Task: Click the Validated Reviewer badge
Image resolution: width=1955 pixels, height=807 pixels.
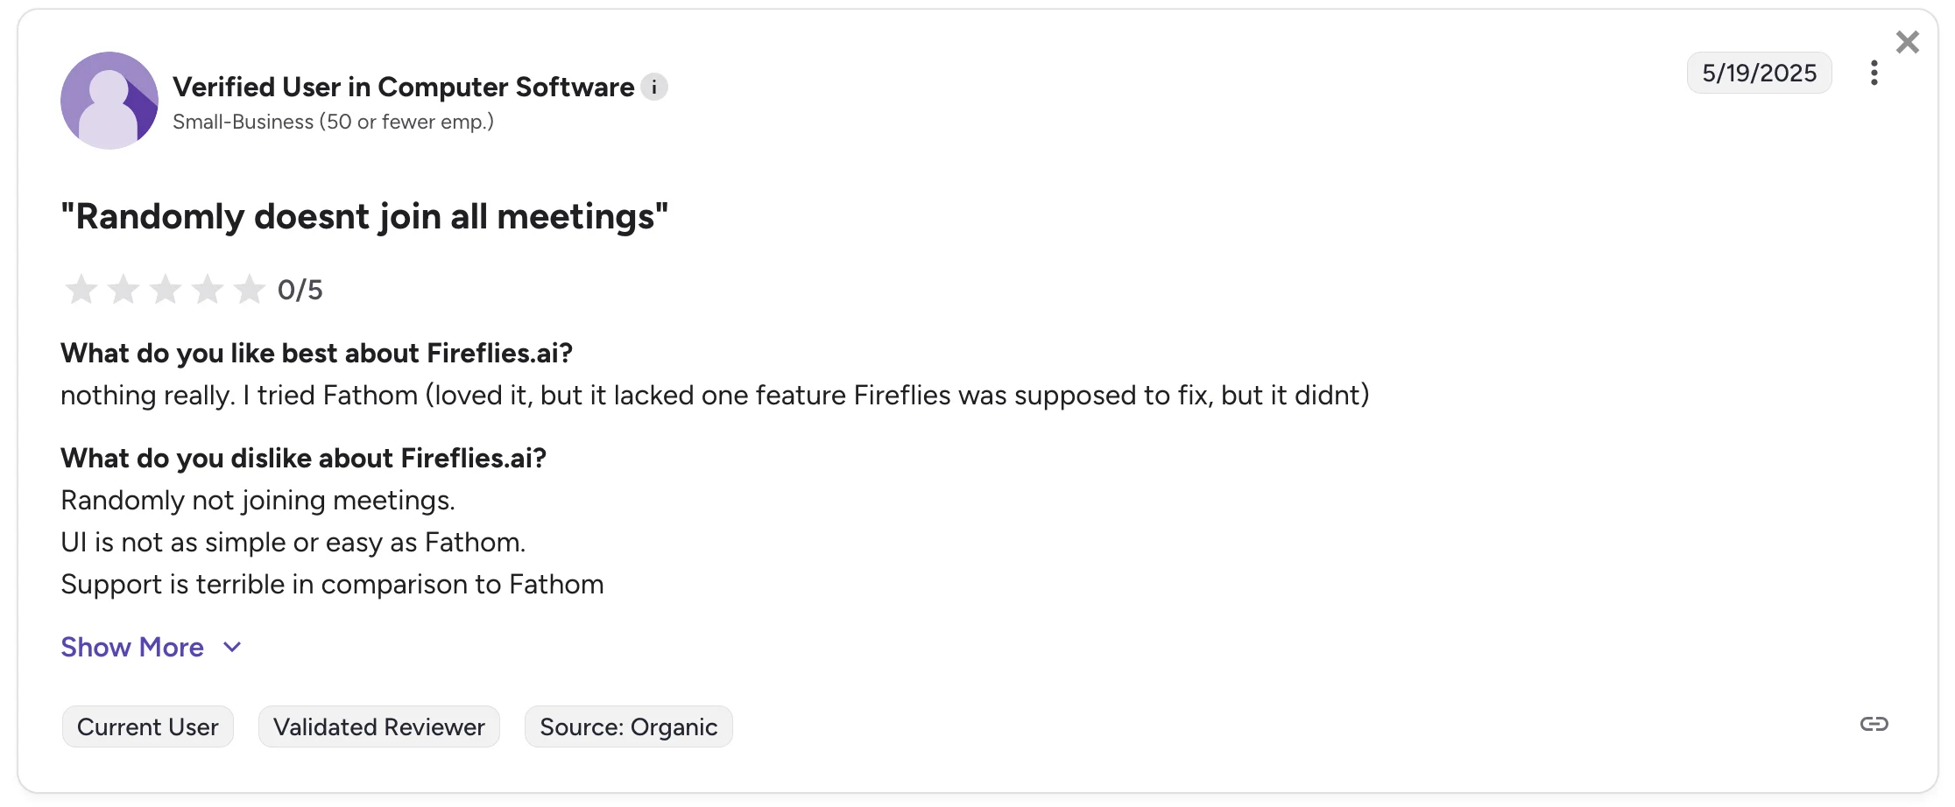Action: tap(378, 726)
